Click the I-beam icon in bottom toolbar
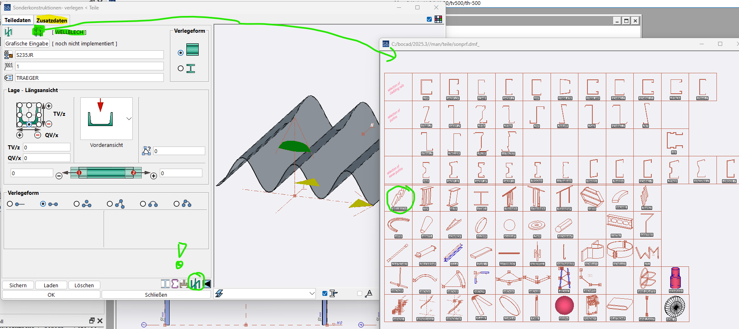Image resolution: width=739 pixels, height=329 pixels. click(x=165, y=284)
